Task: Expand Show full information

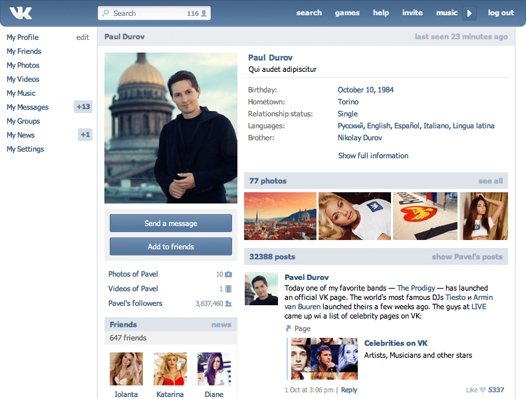Action: click(373, 156)
